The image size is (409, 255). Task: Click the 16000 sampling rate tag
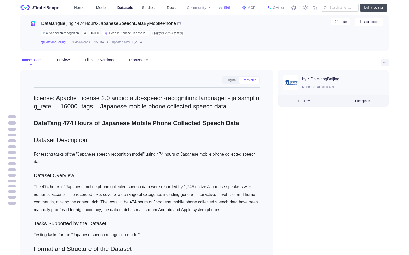[95, 33]
